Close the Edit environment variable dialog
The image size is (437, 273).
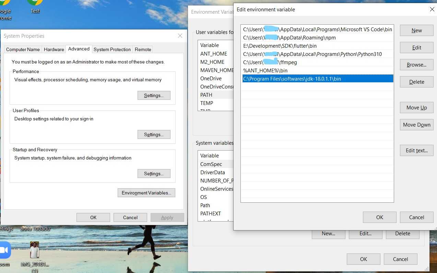(432, 10)
